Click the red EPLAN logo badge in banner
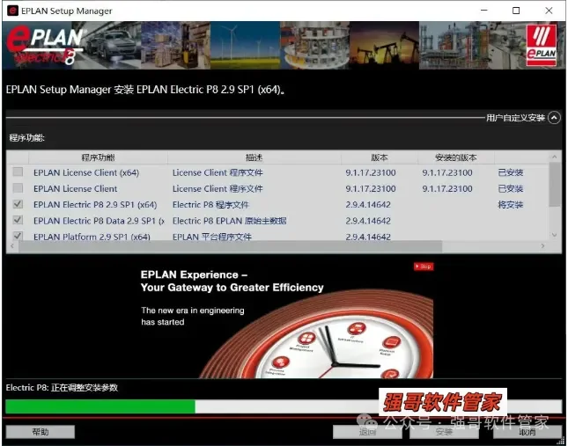The image size is (568, 446). click(x=542, y=45)
